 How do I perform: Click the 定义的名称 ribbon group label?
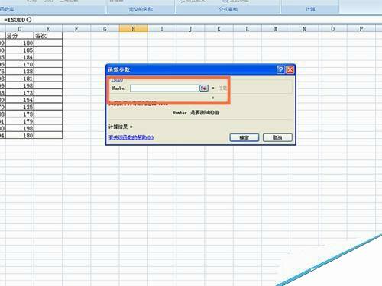point(141,9)
